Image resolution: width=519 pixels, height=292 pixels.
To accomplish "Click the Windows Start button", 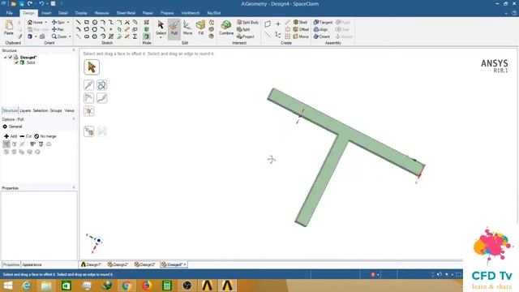I will click(x=8, y=286).
